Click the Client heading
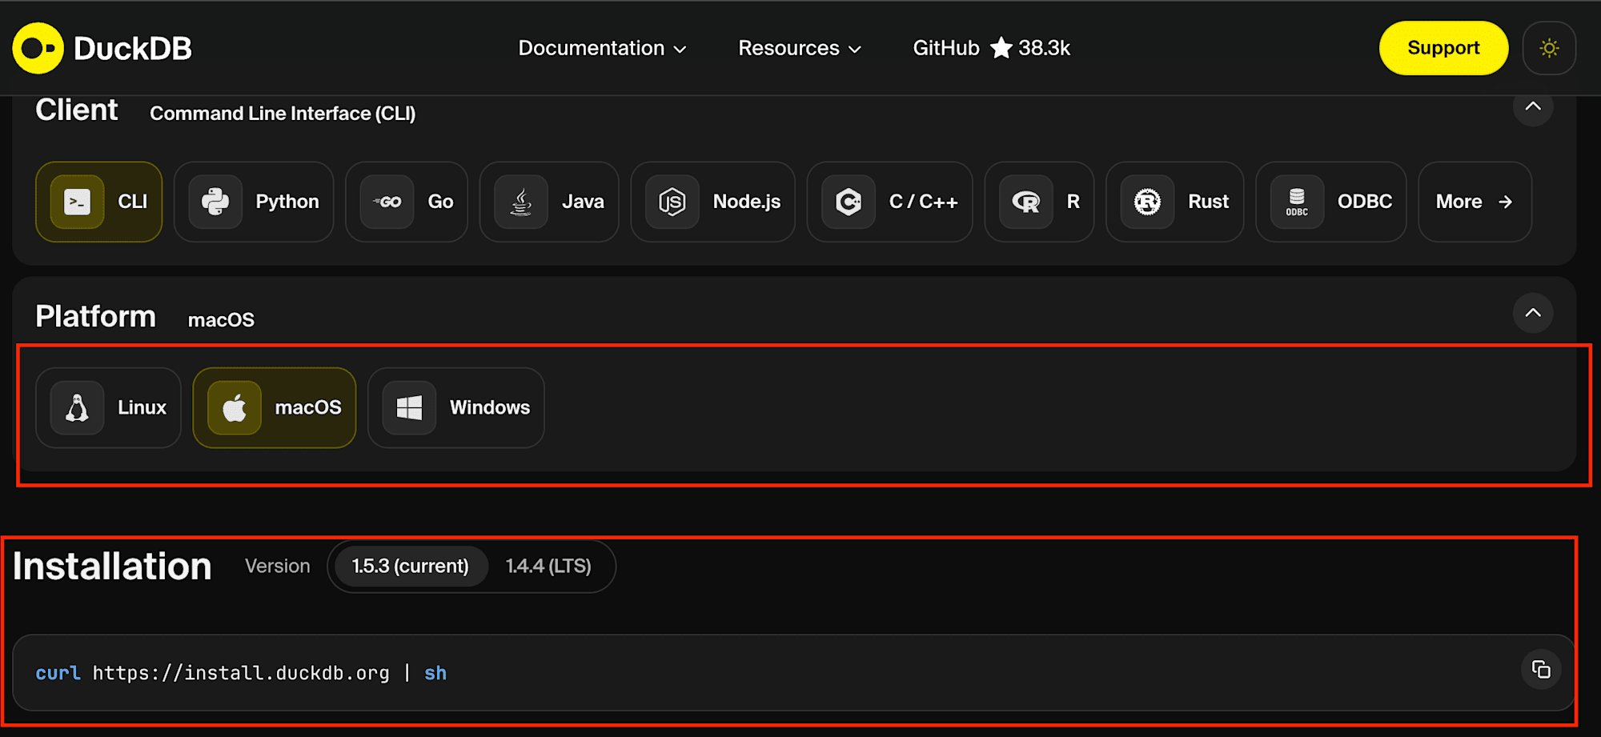1601x737 pixels. (77, 110)
